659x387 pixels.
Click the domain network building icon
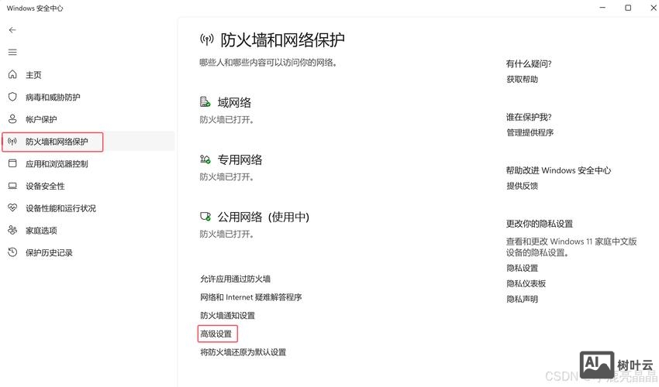click(205, 101)
